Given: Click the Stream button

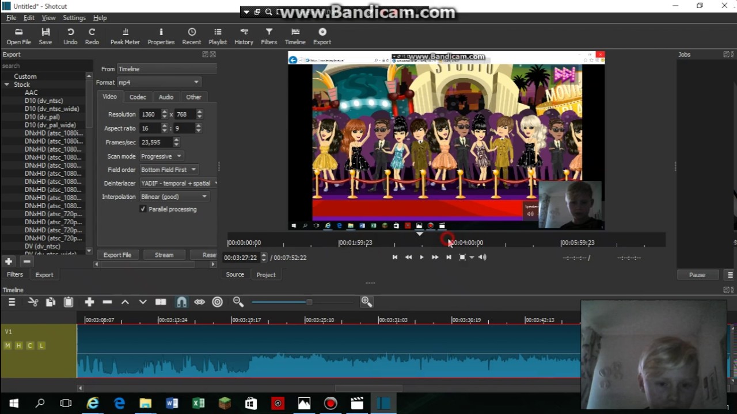Looking at the screenshot, I should tap(164, 255).
